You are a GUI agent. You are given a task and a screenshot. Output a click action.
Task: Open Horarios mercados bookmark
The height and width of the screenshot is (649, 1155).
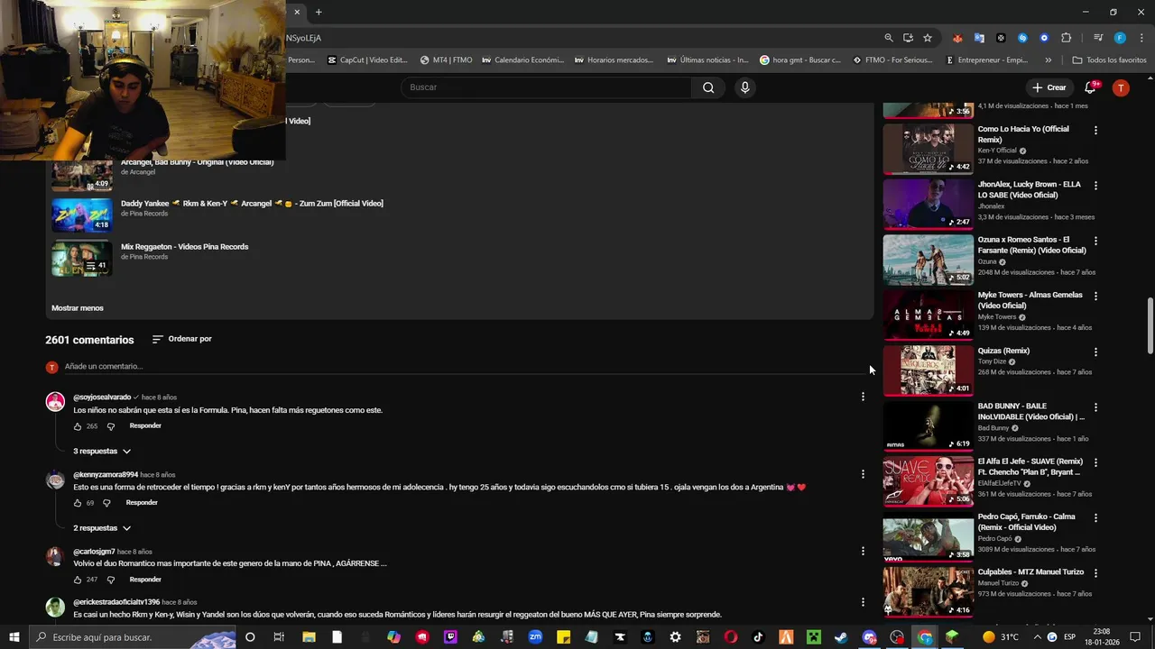point(614,60)
